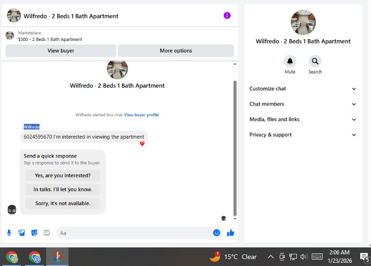
Task: Open conversation information purple icon
Action: [227, 15]
